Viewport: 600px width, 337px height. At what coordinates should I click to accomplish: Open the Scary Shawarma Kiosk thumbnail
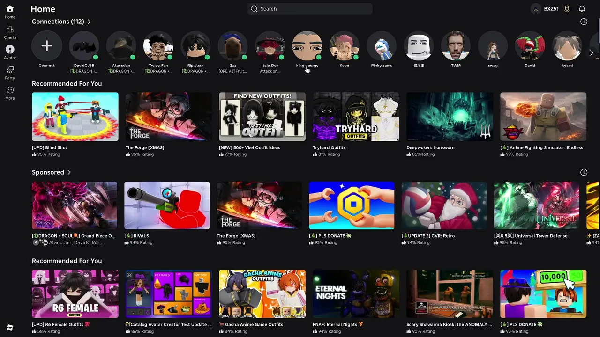450,293
